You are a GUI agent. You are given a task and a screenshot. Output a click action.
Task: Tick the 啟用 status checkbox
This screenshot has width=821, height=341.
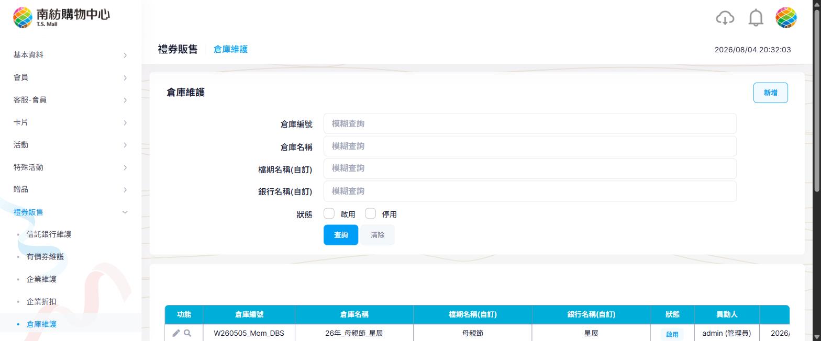(x=329, y=213)
